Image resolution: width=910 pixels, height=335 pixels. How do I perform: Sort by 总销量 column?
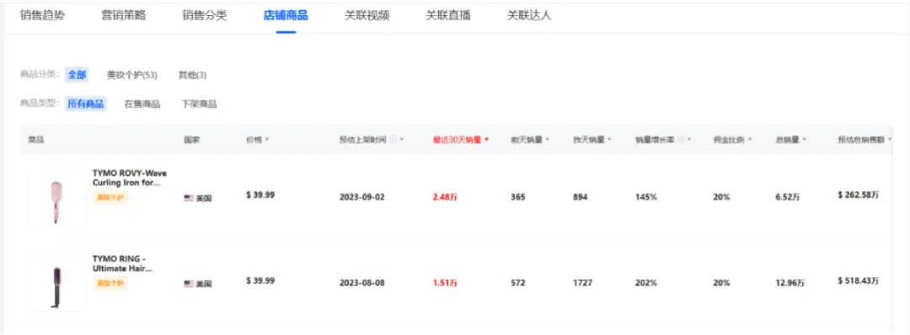click(x=791, y=140)
